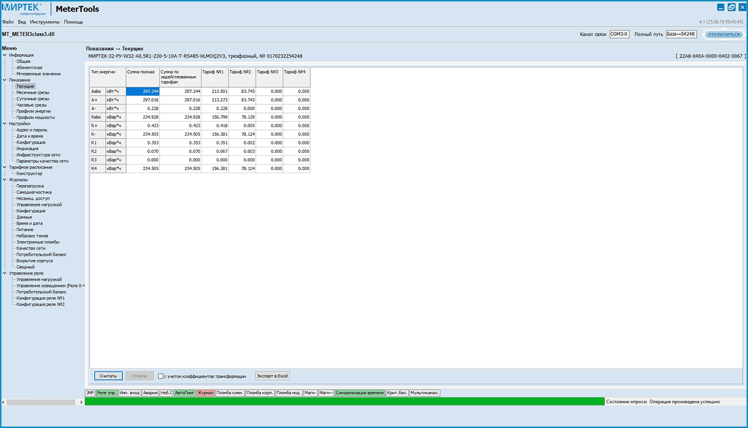Screen dimensions: 748x428
Task: Export table with Экспорт в Excel
Action: tap(272, 376)
